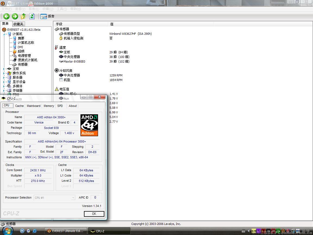
Task: Expand the 显示设备 tree node
Action: 4,82
